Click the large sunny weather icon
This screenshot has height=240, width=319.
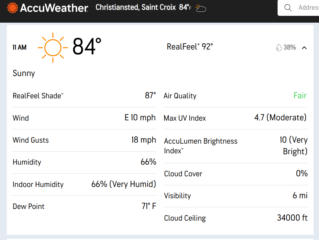[x=53, y=48]
